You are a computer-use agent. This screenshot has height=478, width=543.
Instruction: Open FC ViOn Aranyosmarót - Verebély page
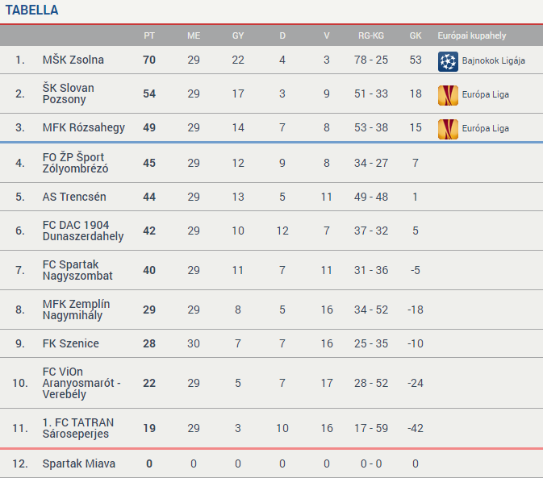[81, 383]
